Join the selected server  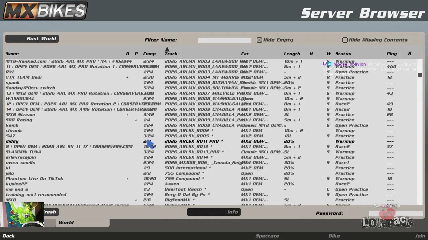(x=420, y=236)
